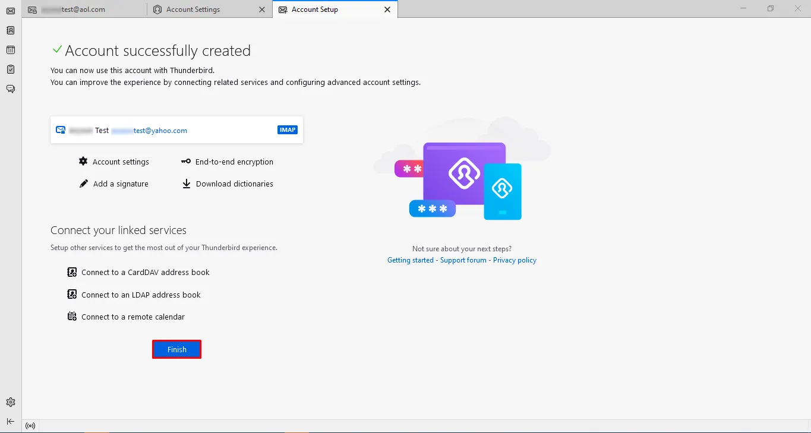Collapse the spaces toolbar

[10, 421]
